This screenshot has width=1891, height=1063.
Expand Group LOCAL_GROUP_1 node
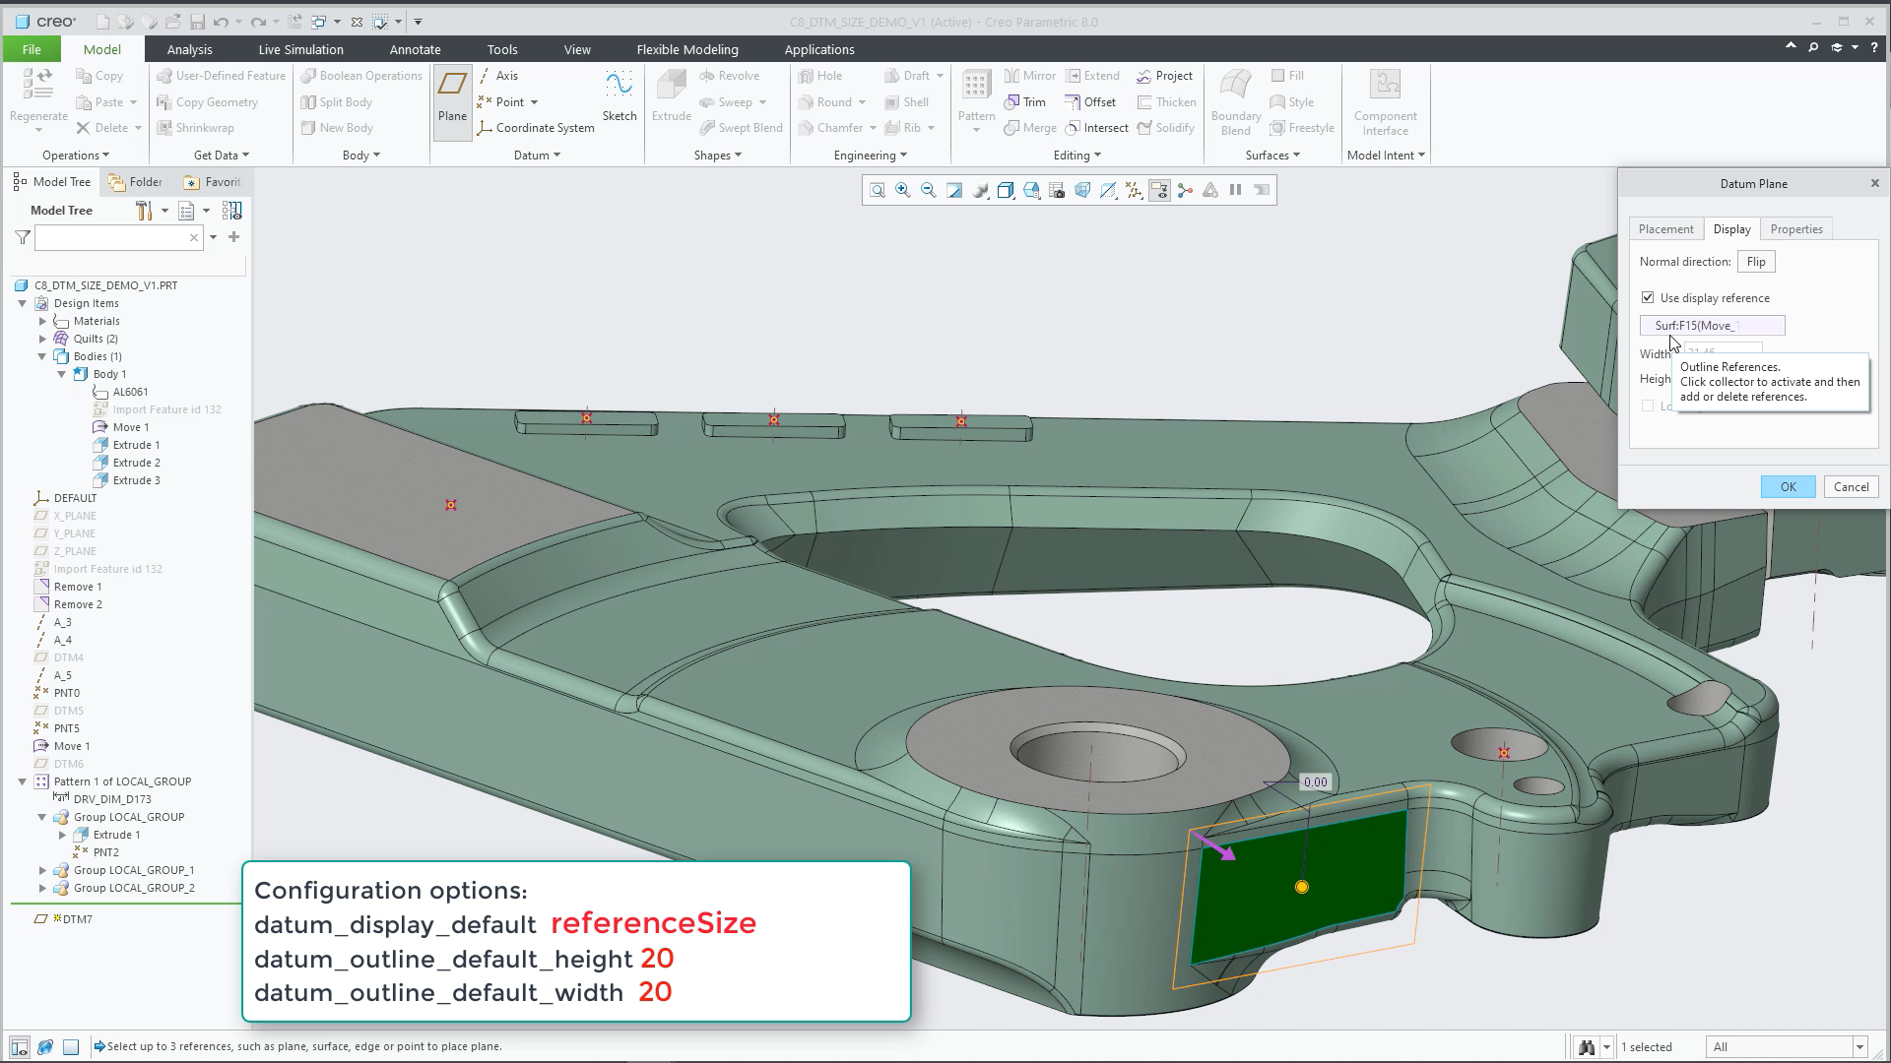[42, 870]
